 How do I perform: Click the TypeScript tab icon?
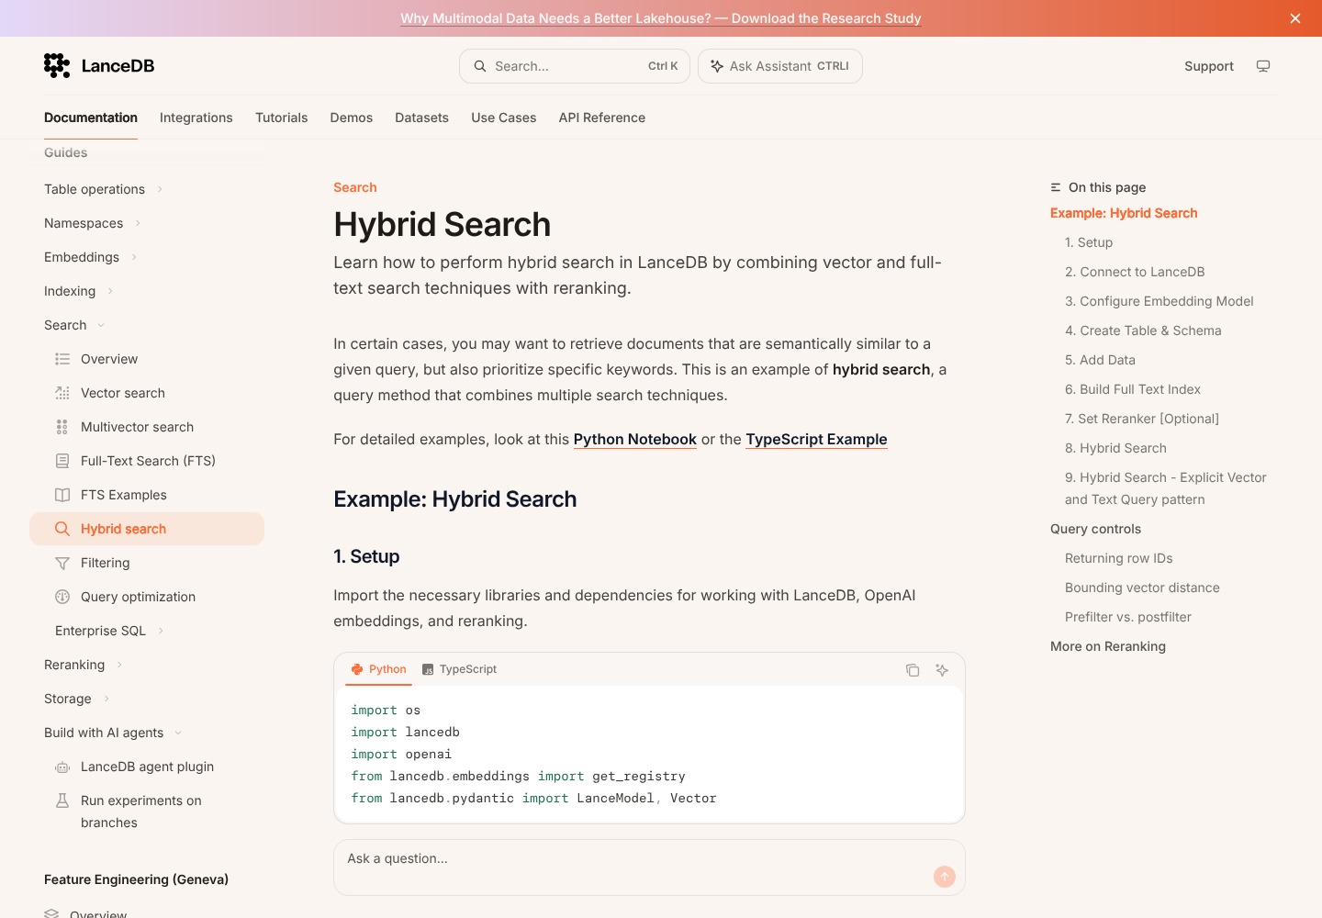click(x=428, y=669)
